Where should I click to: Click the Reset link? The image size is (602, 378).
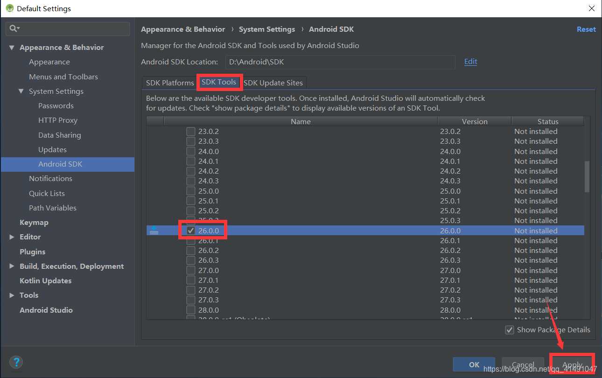[x=586, y=29]
